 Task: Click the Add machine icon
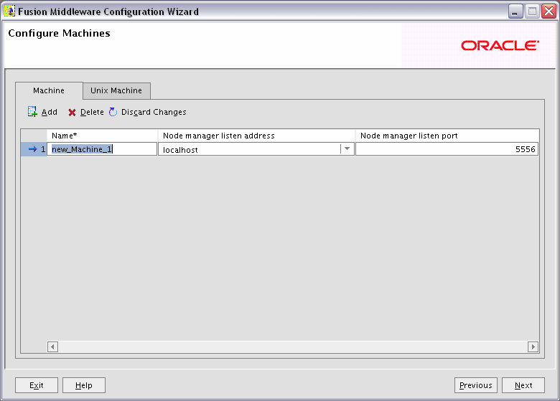point(32,112)
